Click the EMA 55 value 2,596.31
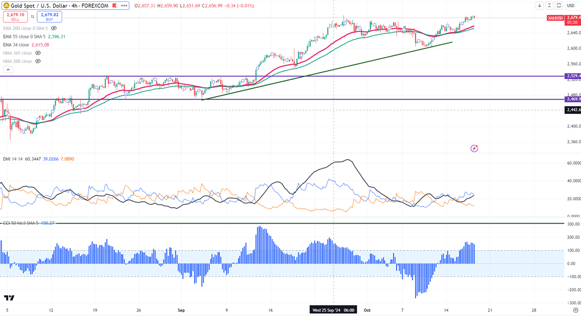 (x=56, y=37)
